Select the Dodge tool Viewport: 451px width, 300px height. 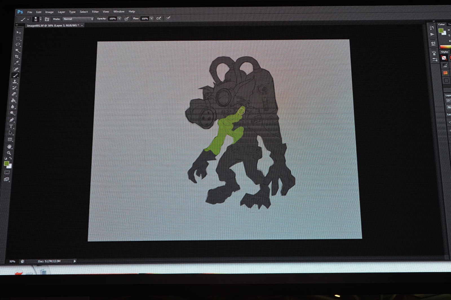click(x=12, y=113)
